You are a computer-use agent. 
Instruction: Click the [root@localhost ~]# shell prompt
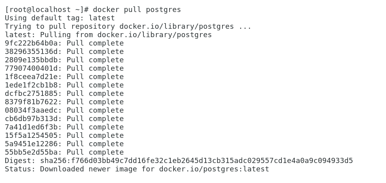click(46, 10)
